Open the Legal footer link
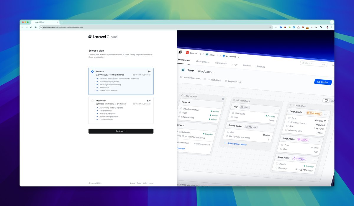354x206 pixels. click(x=151, y=183)
